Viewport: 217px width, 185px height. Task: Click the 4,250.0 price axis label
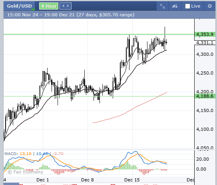pos(205,73)
